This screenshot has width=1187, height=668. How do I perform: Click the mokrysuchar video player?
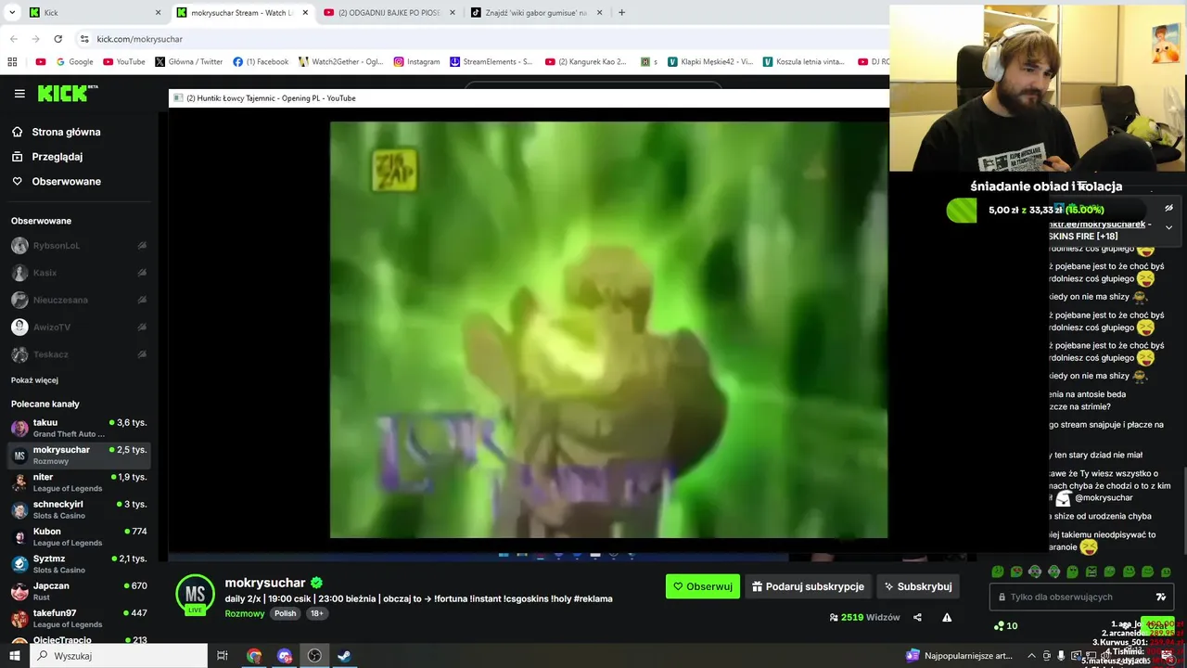(608, 329)
